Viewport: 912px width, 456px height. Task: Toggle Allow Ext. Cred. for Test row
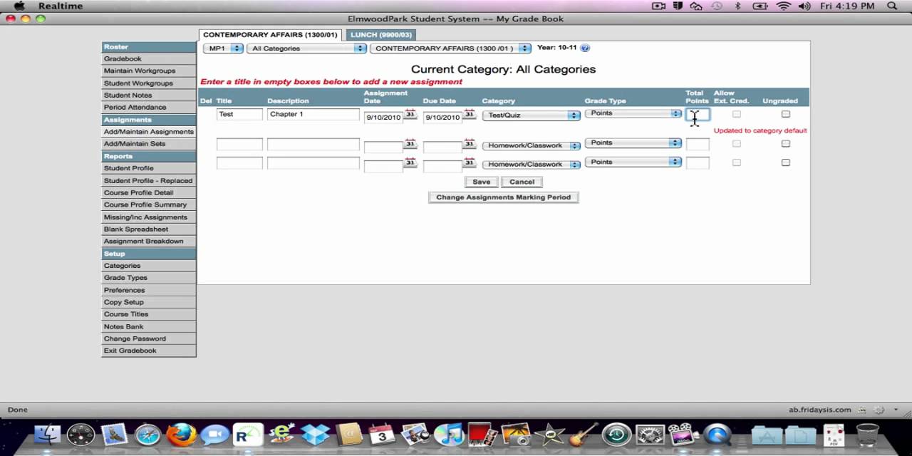click(737, 114)
